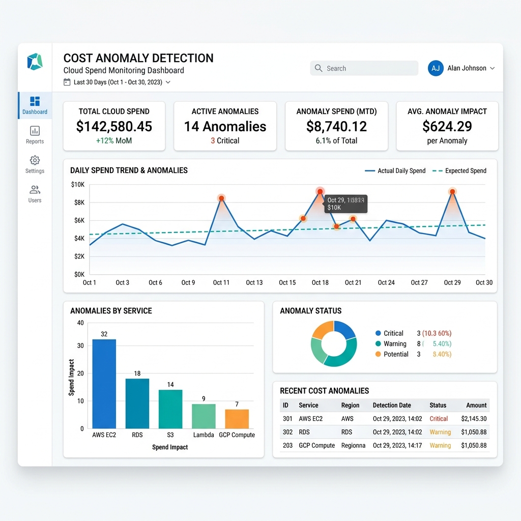Click the '+12% MoM' text
This screenshot has height=521, width=521.
tap(114, 140)
